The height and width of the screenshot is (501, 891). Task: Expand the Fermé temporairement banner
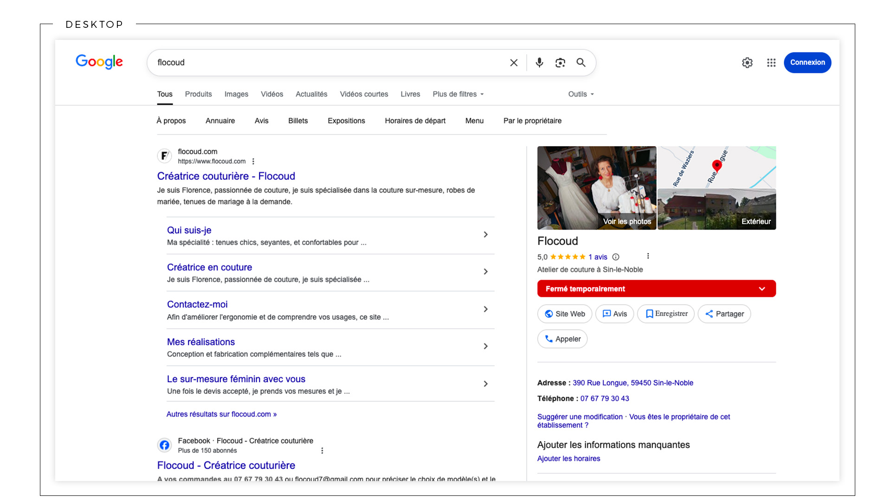tap(657, 289)
